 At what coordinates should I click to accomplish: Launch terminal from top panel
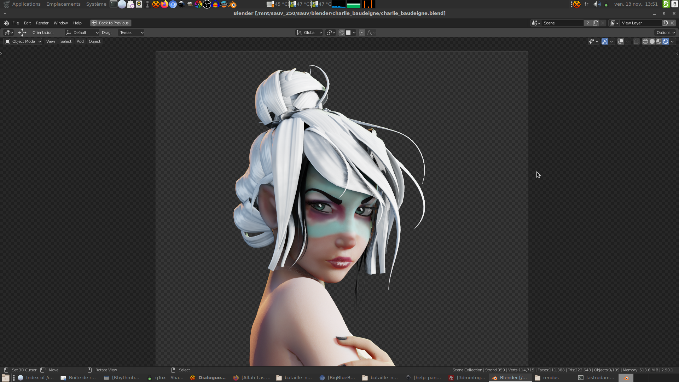[114, 4]
